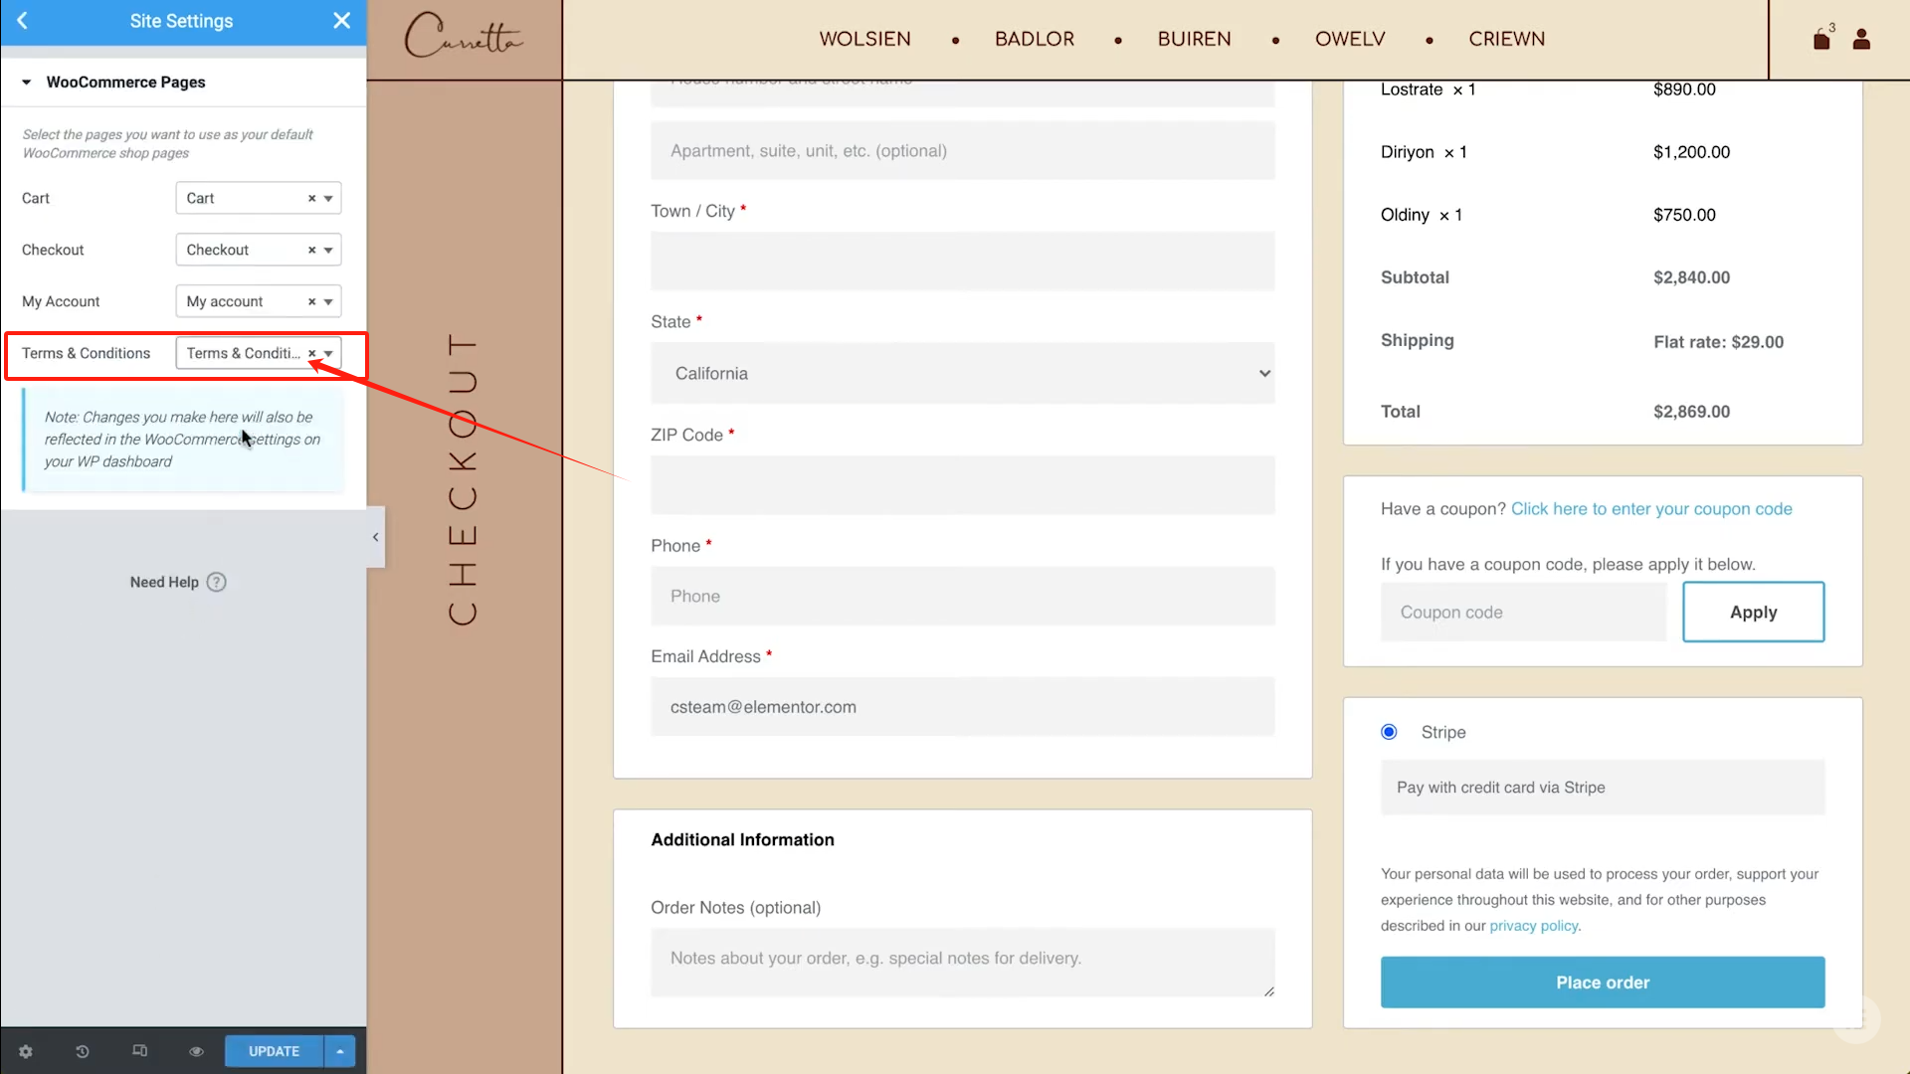
Task: Open Elementor settings via the gear icon
Action: click(25, 1051)
